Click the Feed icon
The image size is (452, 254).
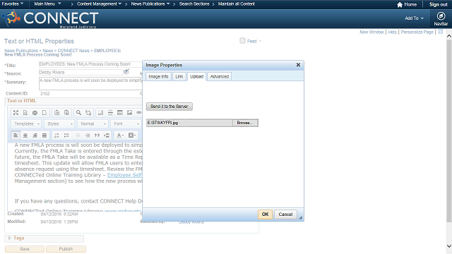242,41
